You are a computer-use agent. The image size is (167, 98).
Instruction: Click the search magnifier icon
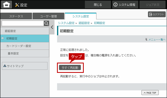(x=46, y=23)
